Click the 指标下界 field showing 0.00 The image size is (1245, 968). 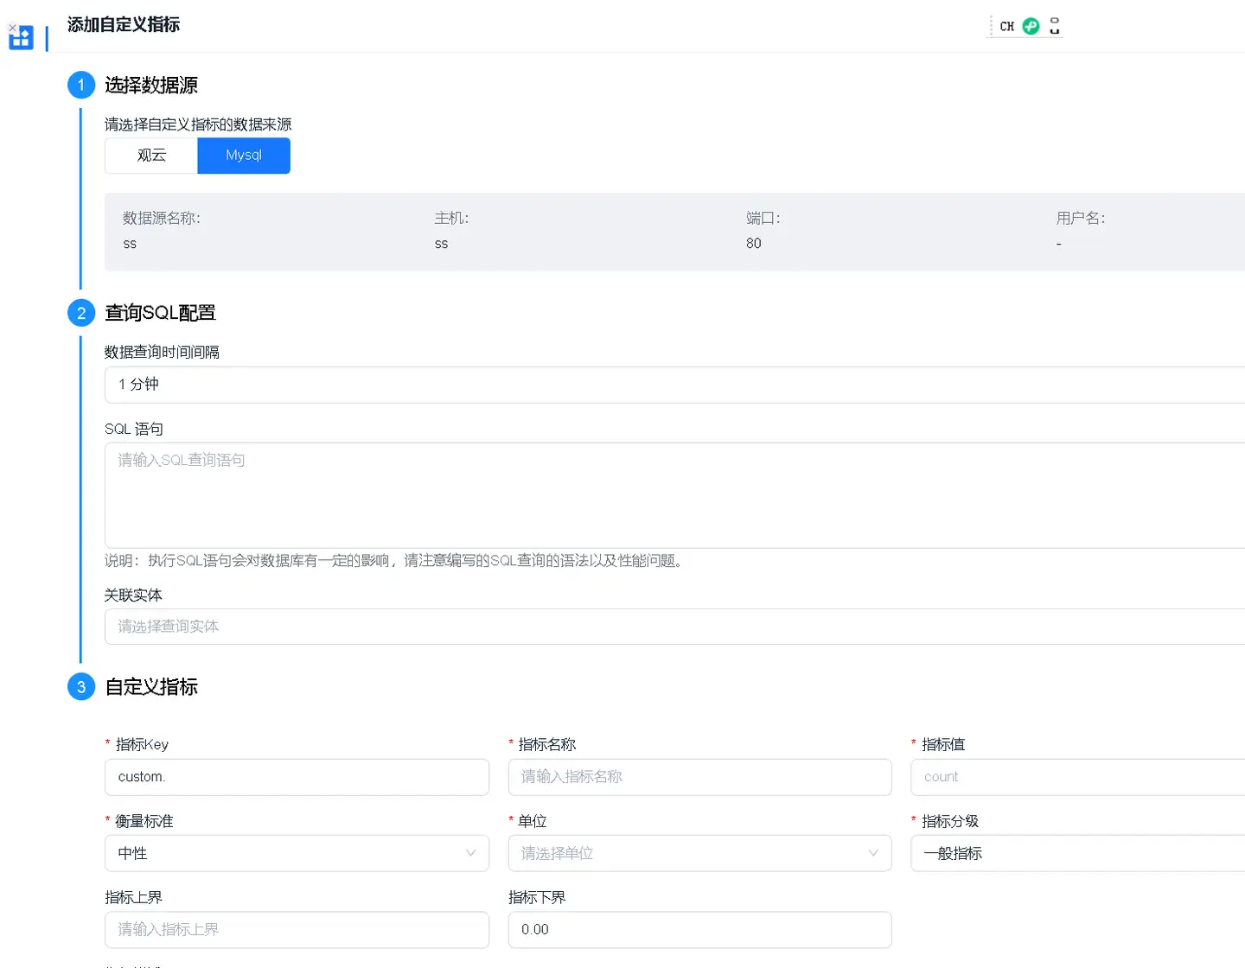[x=699, y=930]
